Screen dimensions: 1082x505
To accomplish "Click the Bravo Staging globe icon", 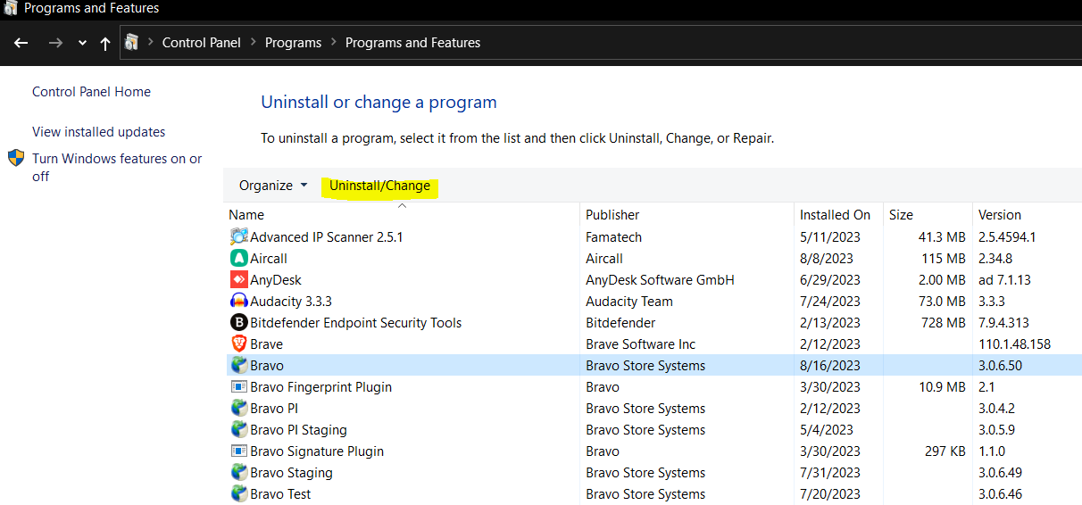I will click(238, 473).
